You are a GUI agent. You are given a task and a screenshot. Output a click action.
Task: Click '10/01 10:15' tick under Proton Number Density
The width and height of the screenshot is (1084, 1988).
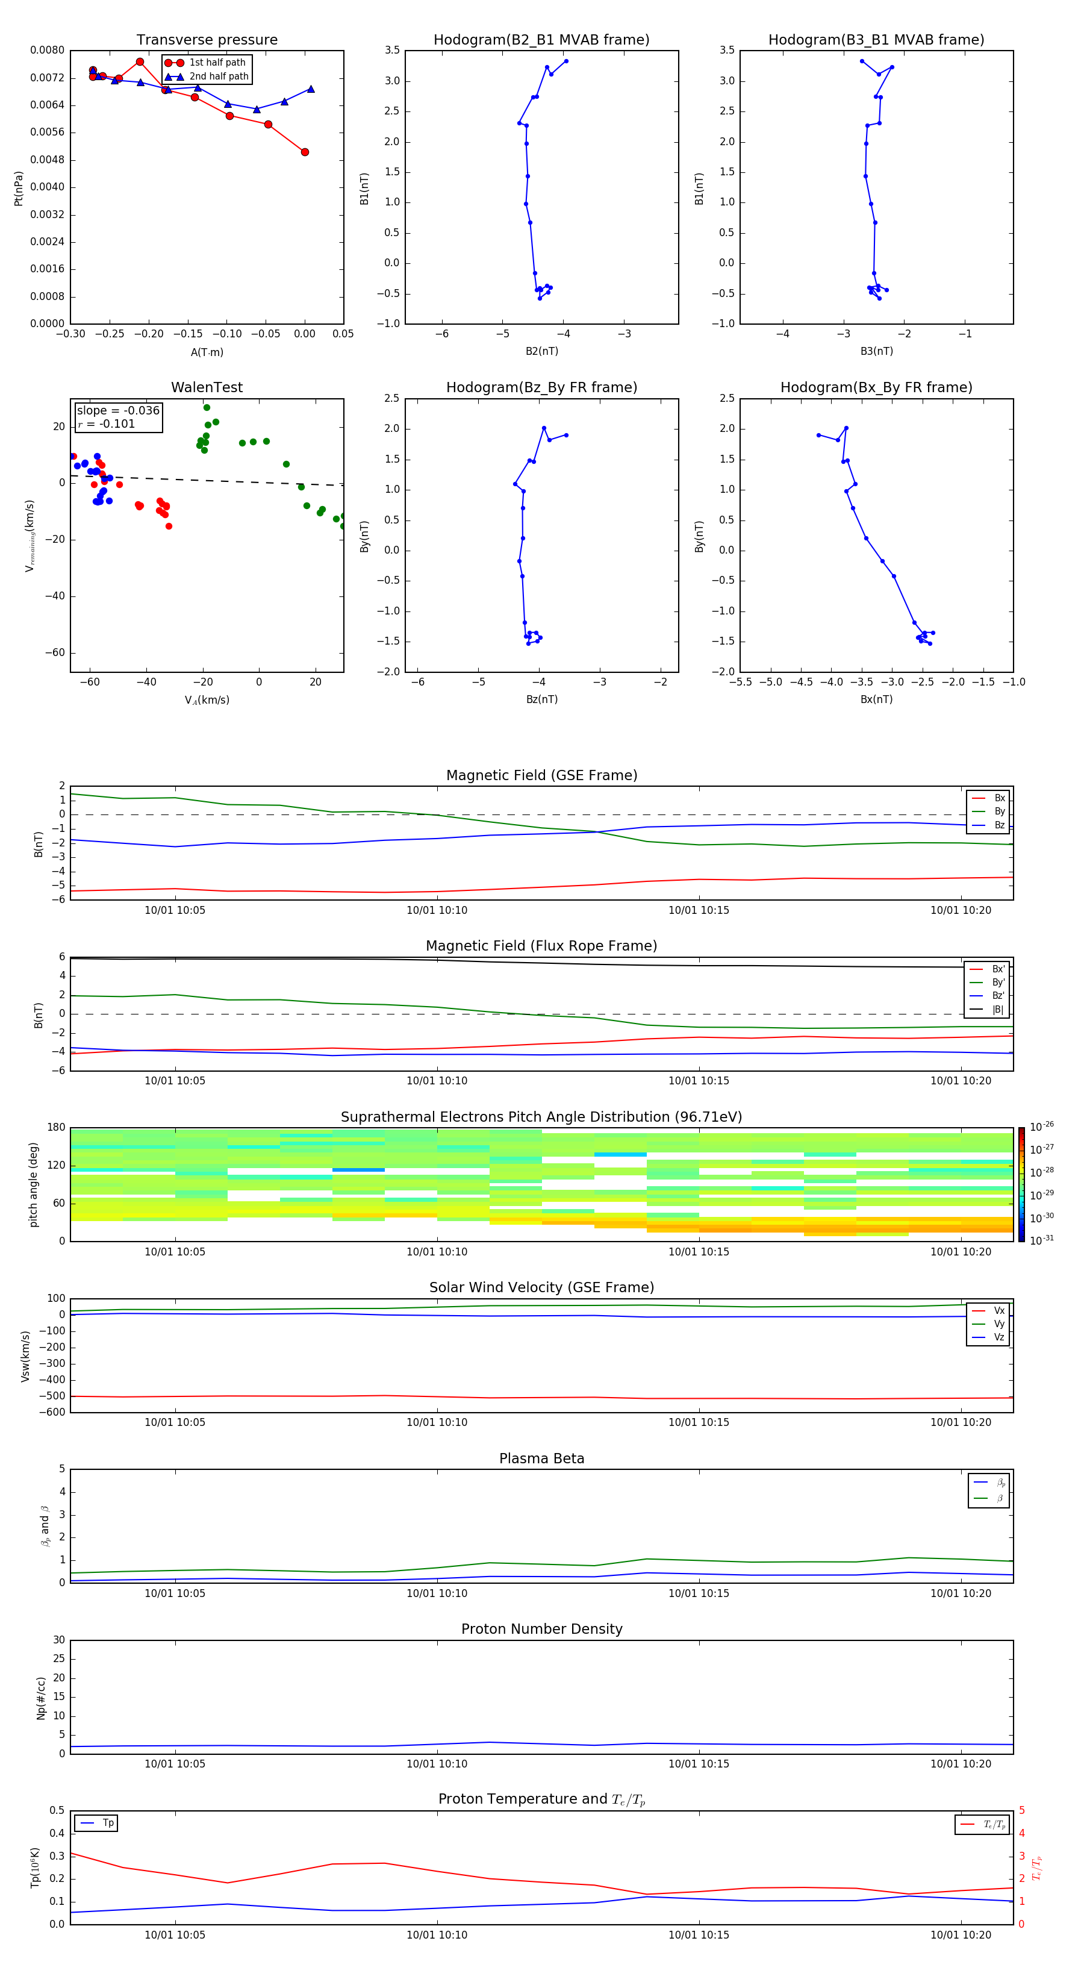point(699,1764)
